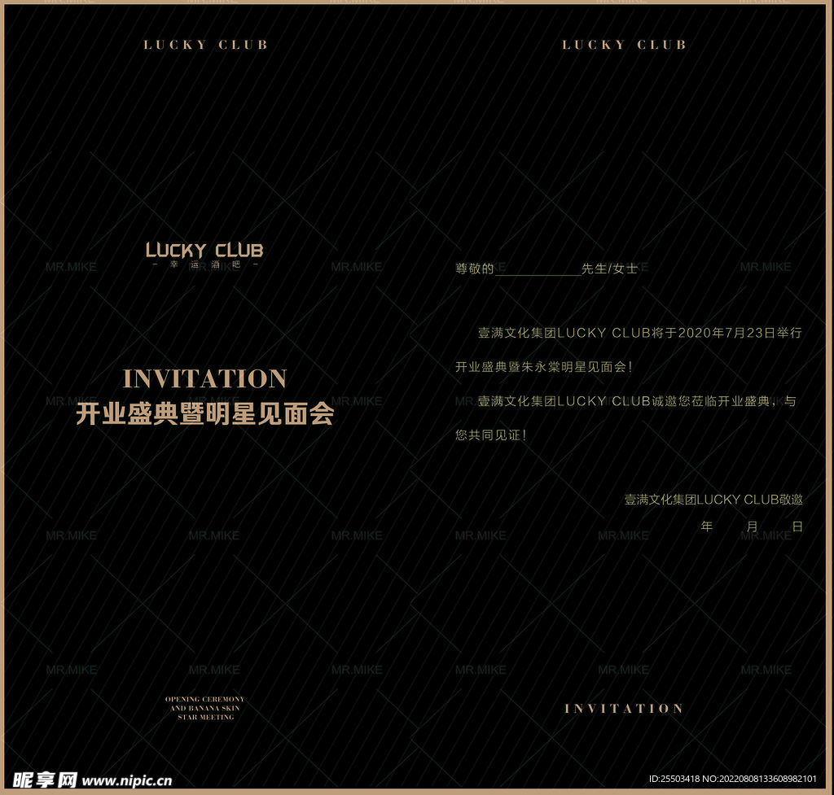Select the large gold INVITATION heading

click(x=204, y=379)
